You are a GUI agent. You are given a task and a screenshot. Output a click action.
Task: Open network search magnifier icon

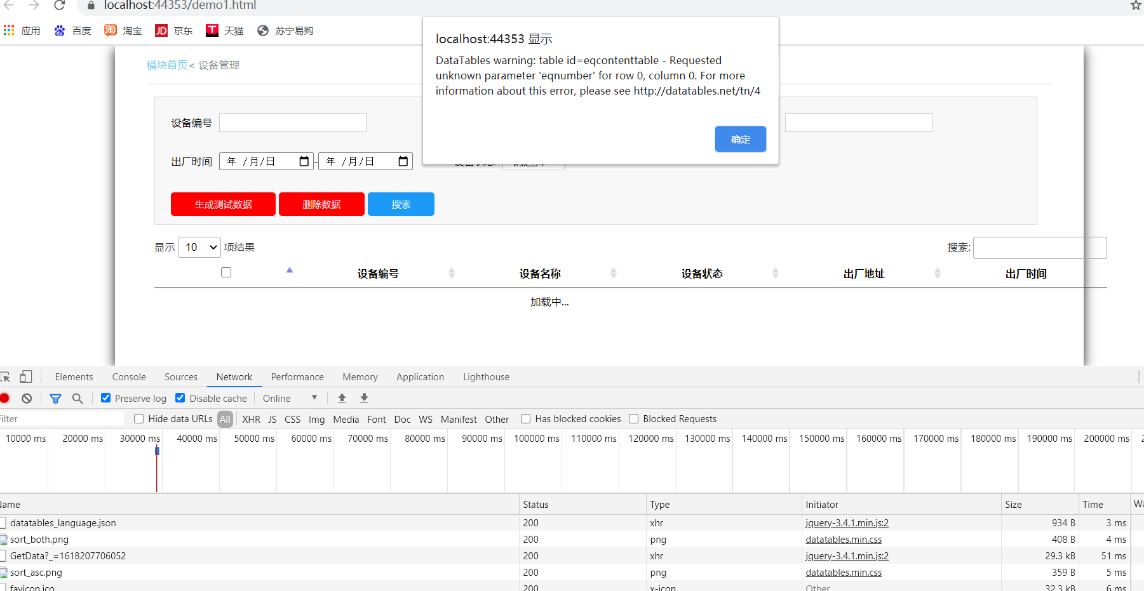click(x=77, y=398)
